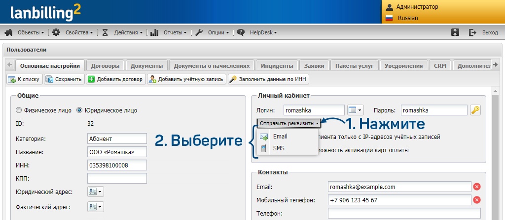This screenshot has height=220, width=505.
Task: Click the Сохранить button
Action: coord(64,79)
